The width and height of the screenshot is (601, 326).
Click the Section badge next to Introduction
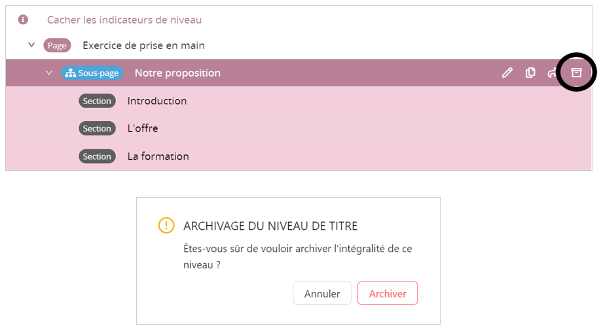coord(97,101)
